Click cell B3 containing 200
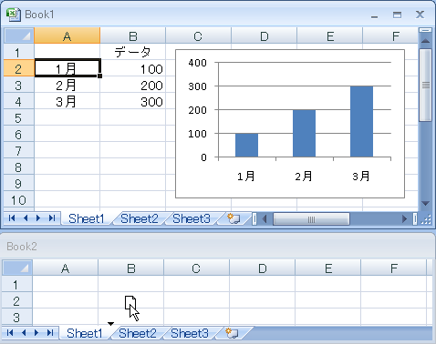 [133, 85]
